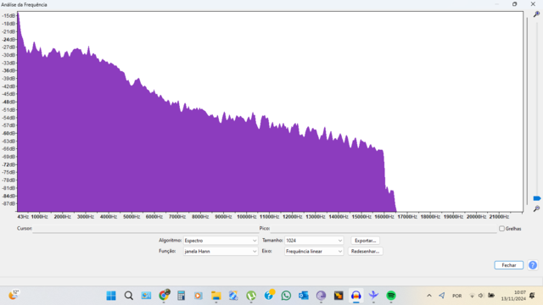
Task: Click the battery tray icon
Action: click(491, 296)
